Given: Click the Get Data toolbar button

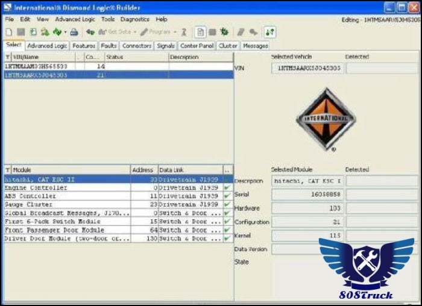Looking at the screenshot, I should [x=115, y=32].
